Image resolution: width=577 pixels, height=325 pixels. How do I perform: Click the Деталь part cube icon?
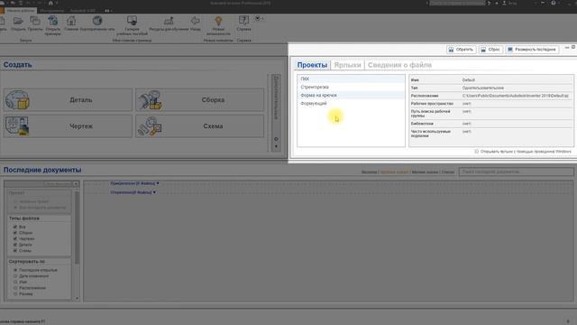(x=17, y=100)
